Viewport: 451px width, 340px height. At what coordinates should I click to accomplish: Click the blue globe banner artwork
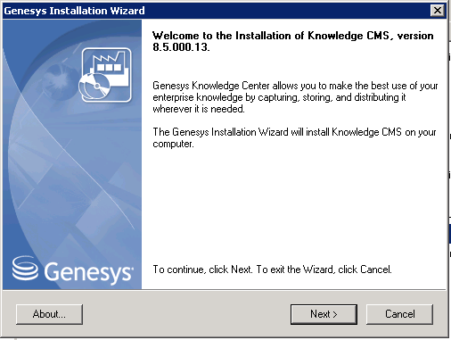[x=72, y=154]
